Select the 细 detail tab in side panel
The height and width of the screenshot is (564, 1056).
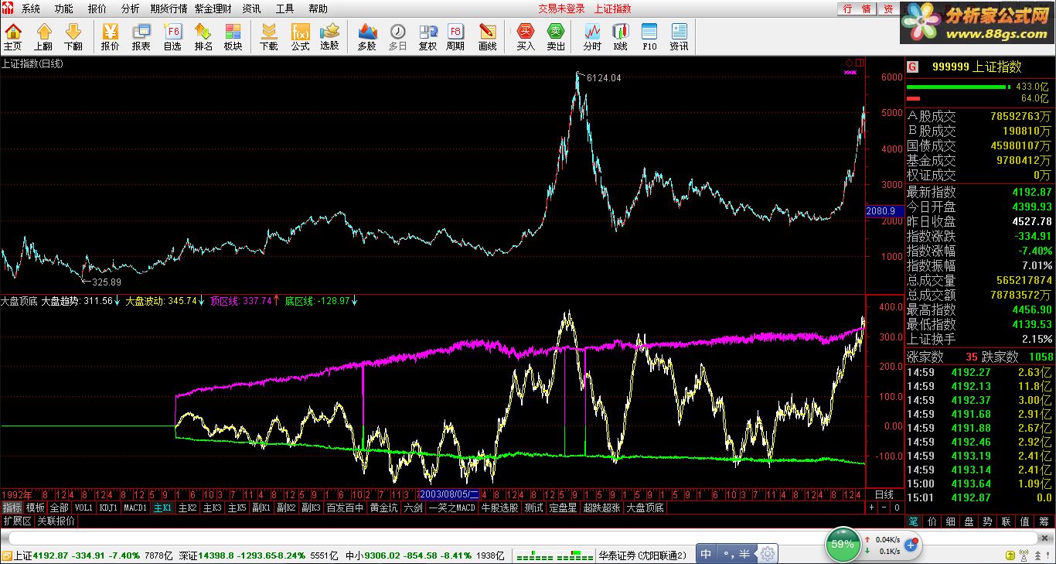tap(950, 521)
